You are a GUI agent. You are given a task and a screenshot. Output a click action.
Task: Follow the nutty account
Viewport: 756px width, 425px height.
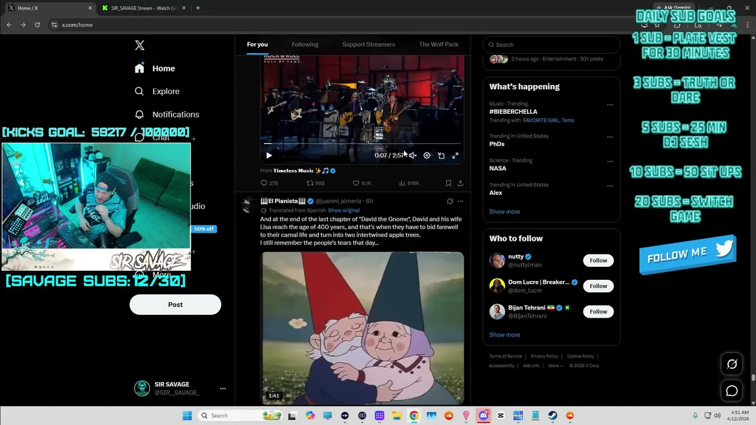[598, 260]
